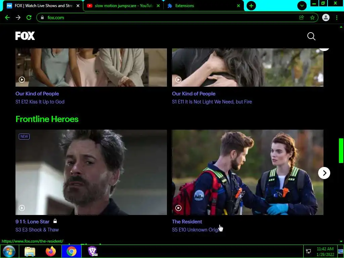The height and width of the screenshot is (258, 344).
Task: Click the lock icon in address bar
Action: [x=42, y=17]
